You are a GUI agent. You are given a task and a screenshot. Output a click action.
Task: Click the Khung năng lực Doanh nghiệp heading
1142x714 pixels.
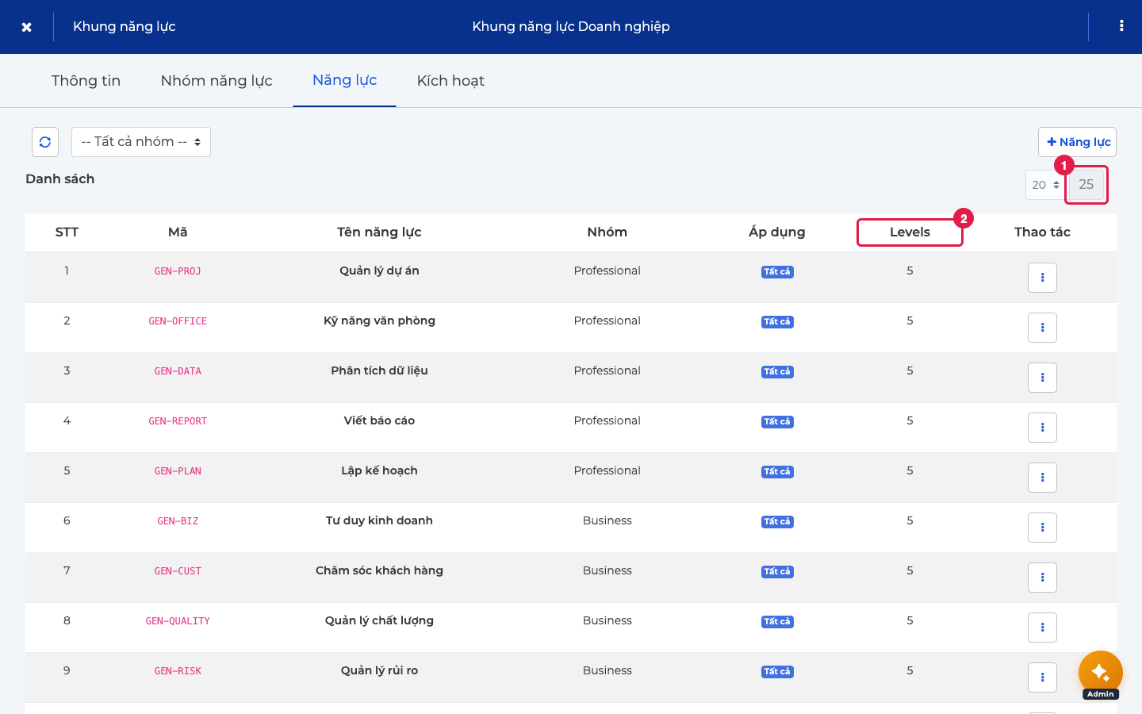571,26
